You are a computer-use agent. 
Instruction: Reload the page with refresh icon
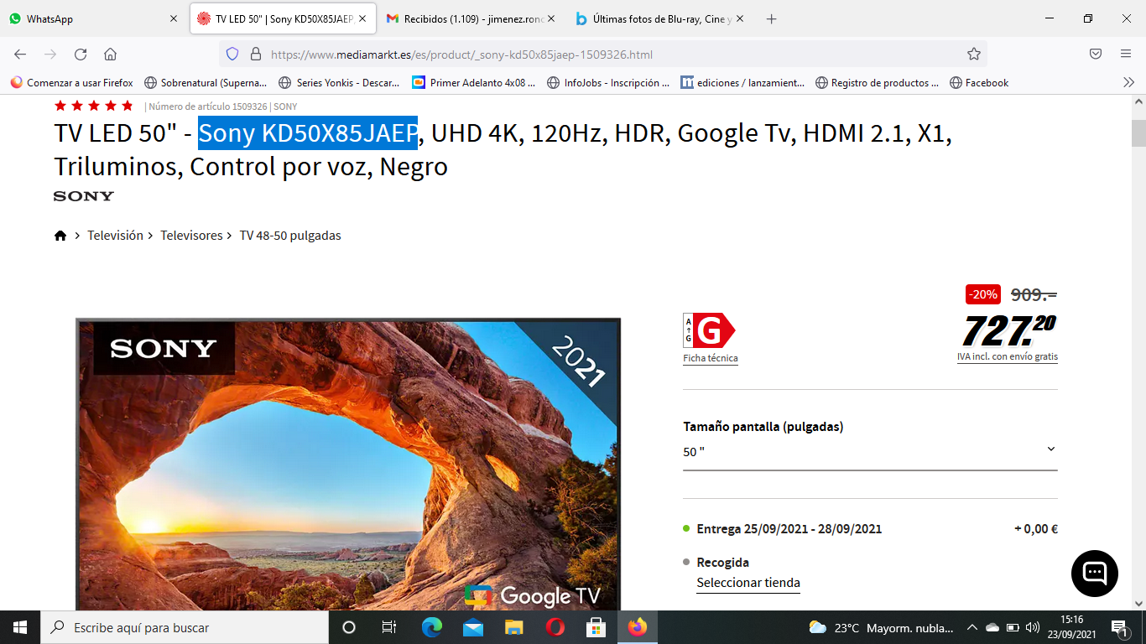(x=81, y=55)
